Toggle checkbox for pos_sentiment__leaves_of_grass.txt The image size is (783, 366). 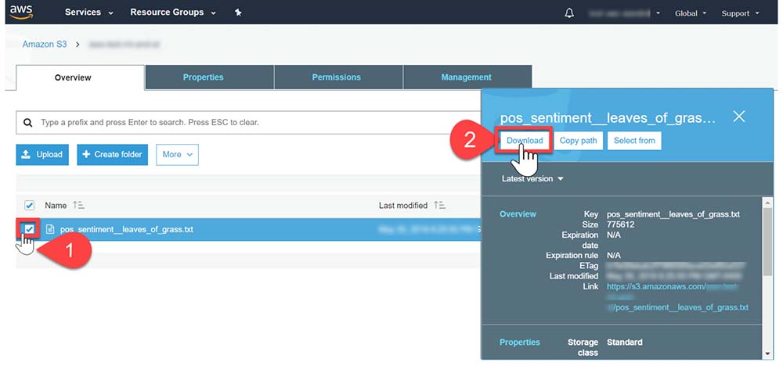point(30,229)
